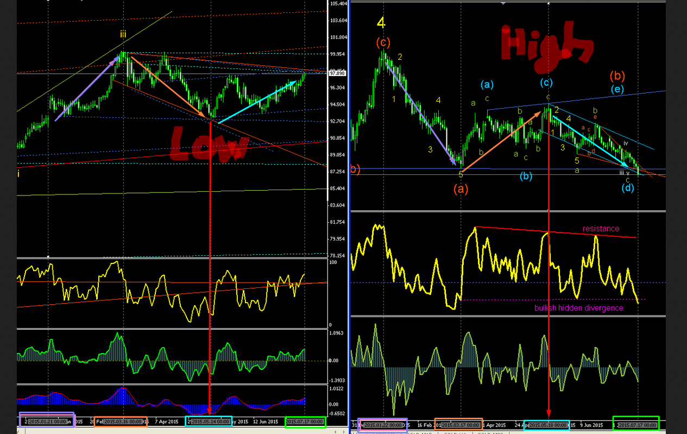The image size is (687, 434).
Task: Select the blue '(c)' wave label
Action: tap(546, 83)
